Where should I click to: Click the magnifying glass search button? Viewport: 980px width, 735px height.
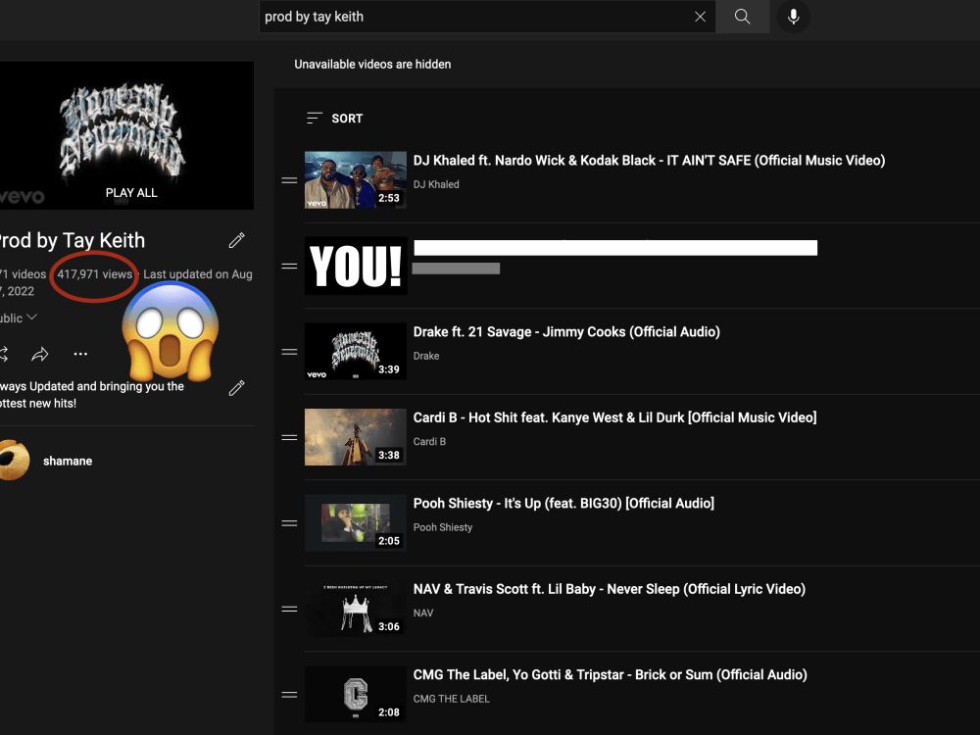coord(743,17)
